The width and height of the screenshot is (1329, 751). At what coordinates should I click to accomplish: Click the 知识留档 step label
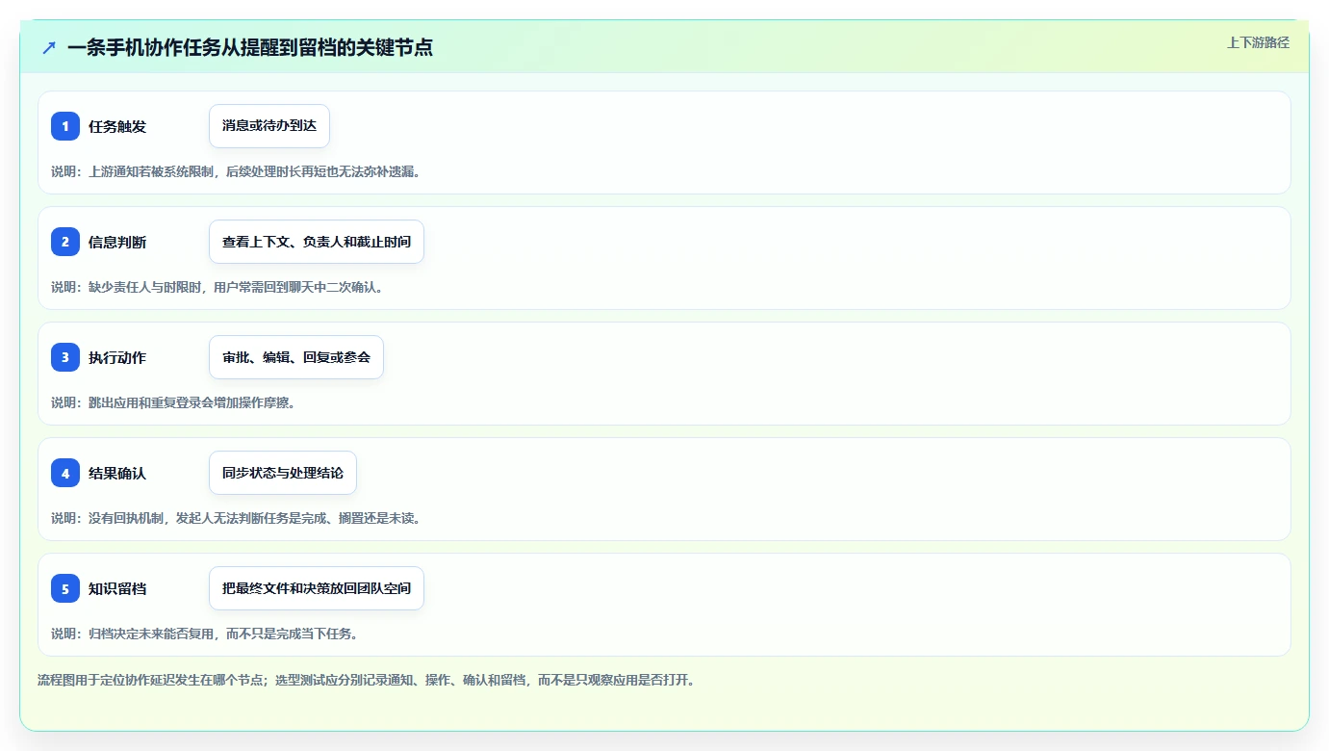[117, 588]
